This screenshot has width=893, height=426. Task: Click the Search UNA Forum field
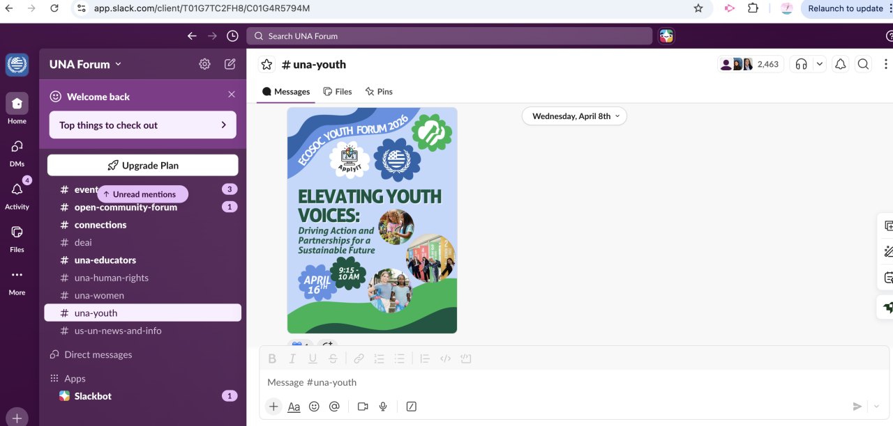(x=449, y=36)
